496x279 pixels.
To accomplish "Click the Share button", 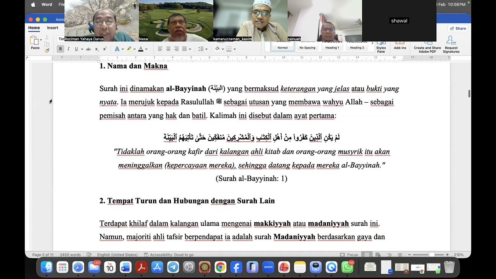I will (458, 28).
